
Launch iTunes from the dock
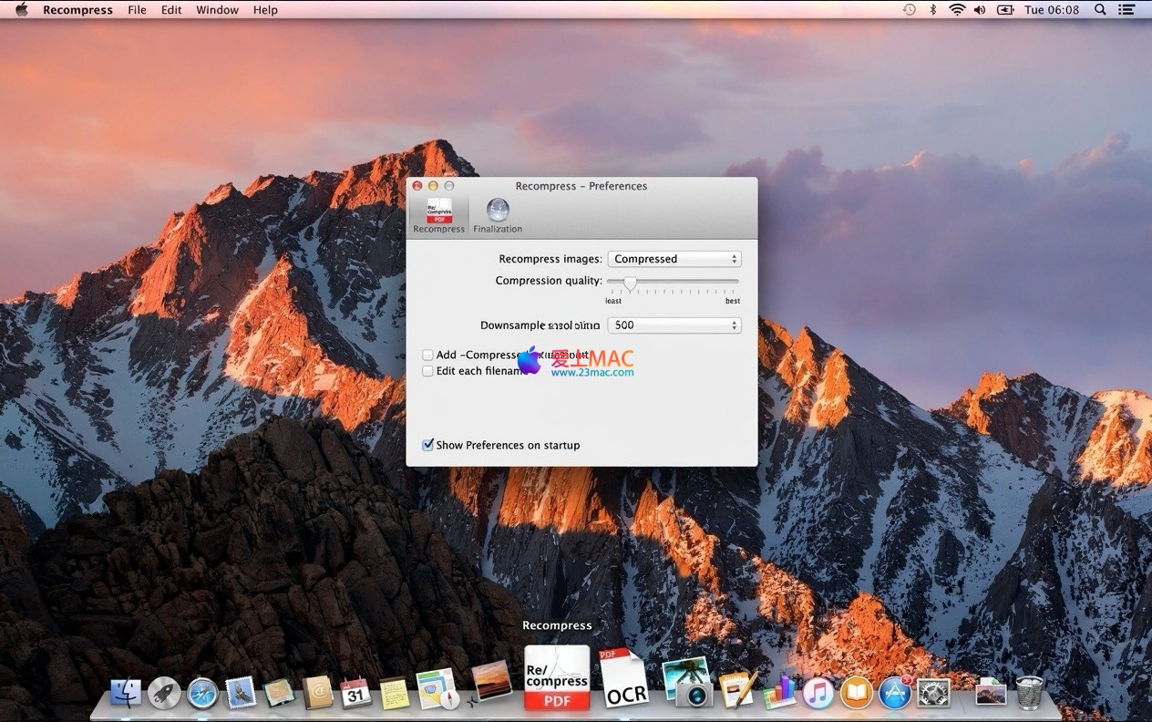point(818,693)
